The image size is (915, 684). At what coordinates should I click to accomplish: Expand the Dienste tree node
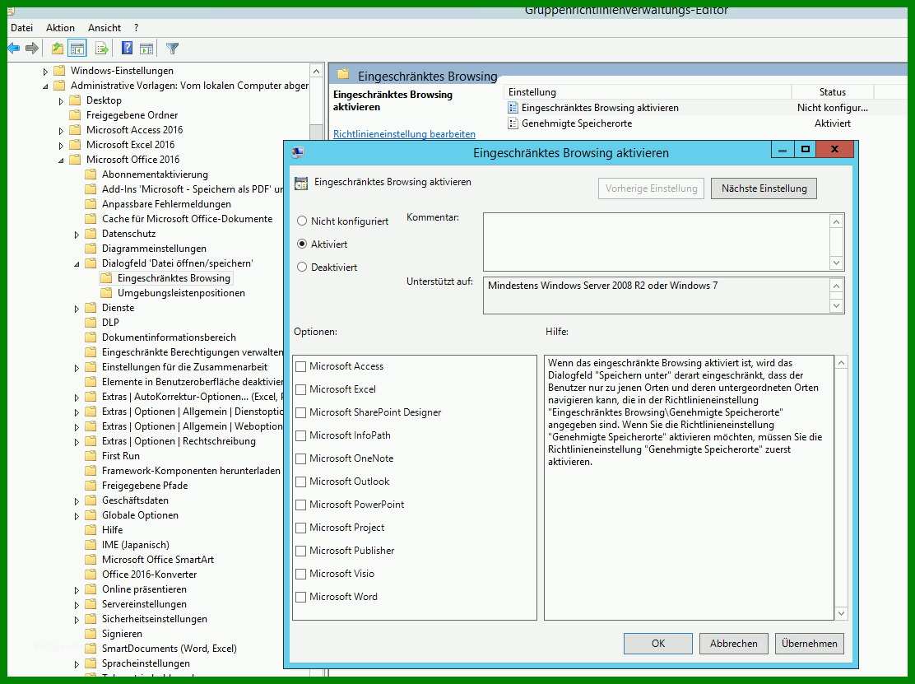77,309
